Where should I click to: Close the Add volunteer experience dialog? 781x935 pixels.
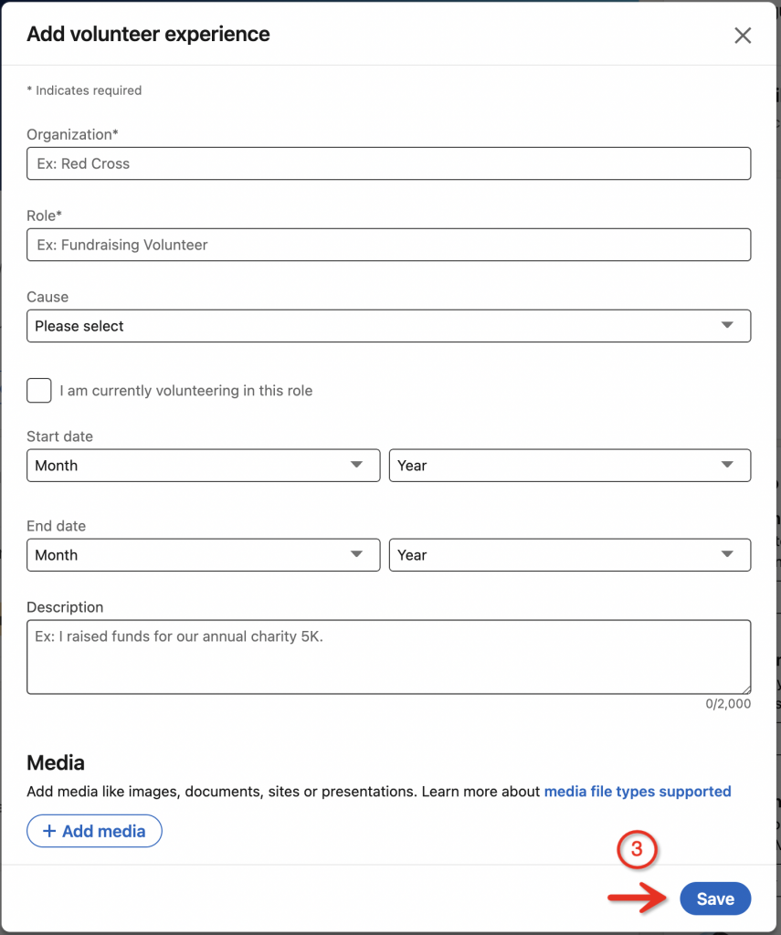click(743, 36)
